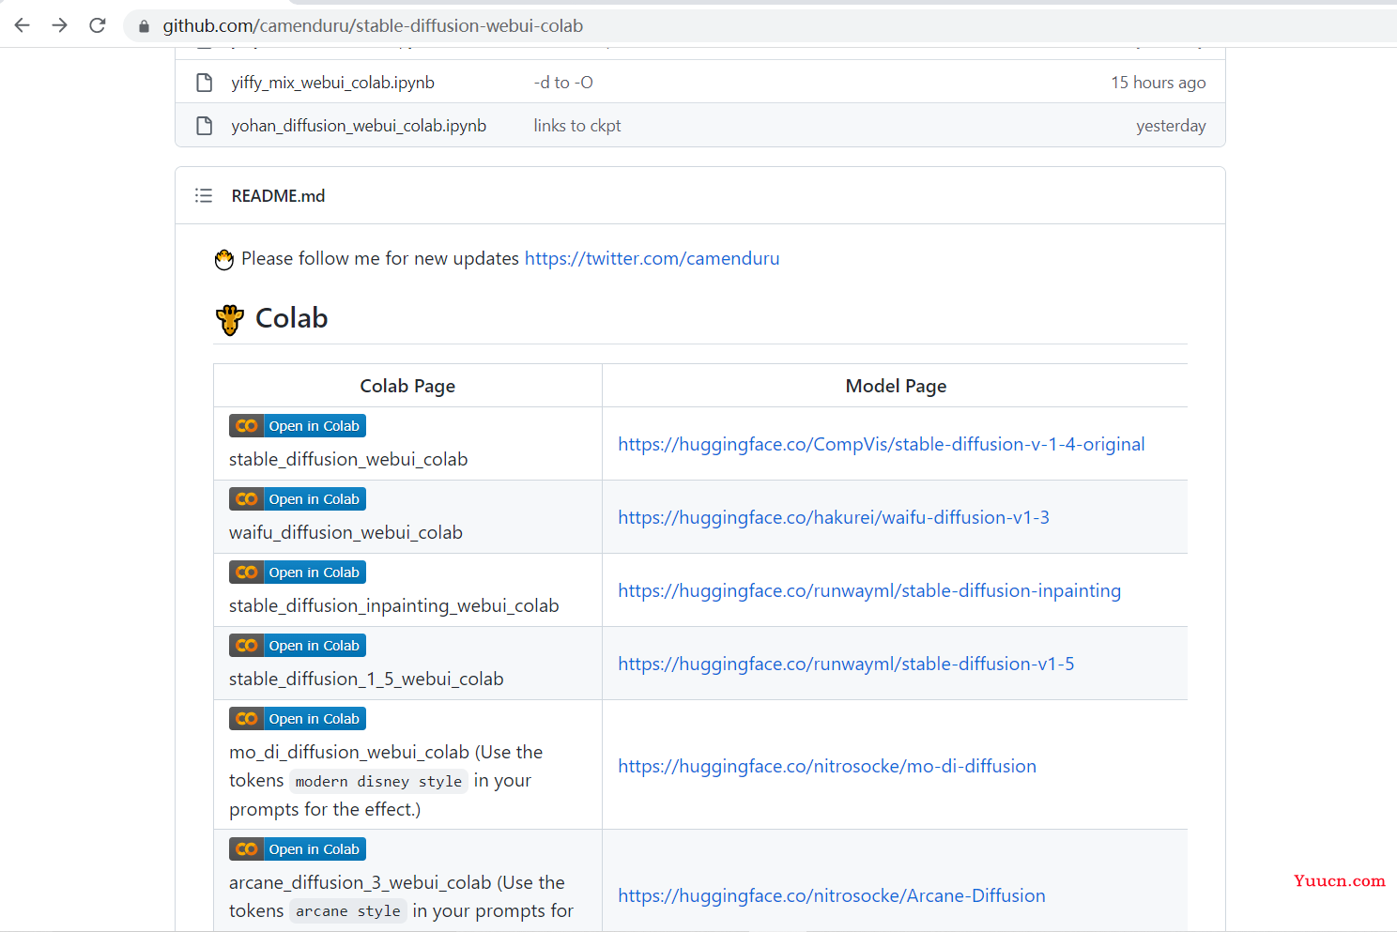This screenshot has height=932, width=1397.
Task: Click the README.md heading
Action: coord(278,195)
